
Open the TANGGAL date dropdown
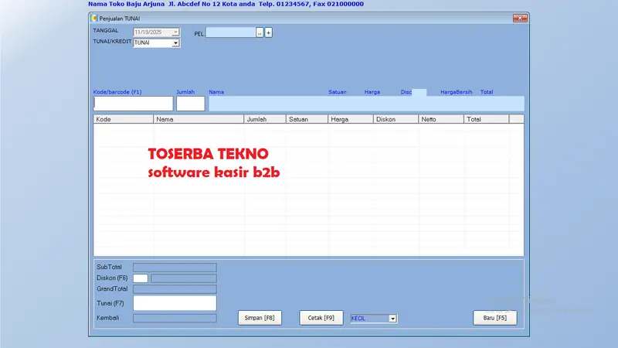tap(175, 32)
